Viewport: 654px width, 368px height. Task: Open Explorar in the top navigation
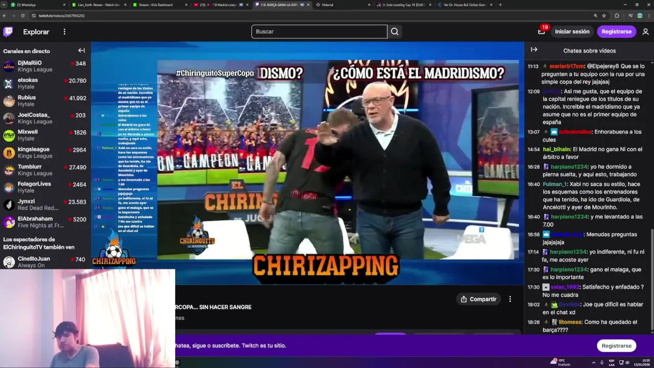click(36, 32)
